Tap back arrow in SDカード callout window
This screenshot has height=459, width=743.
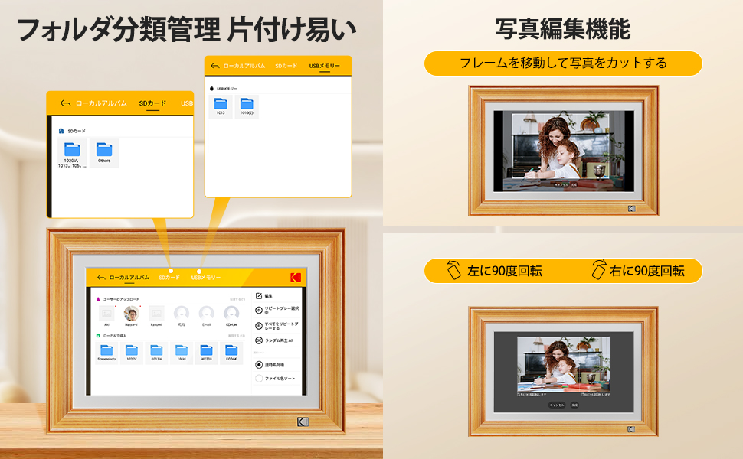click(65, 103)
